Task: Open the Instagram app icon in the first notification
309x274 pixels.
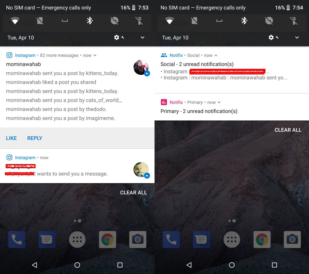Action: click(9, 55)
